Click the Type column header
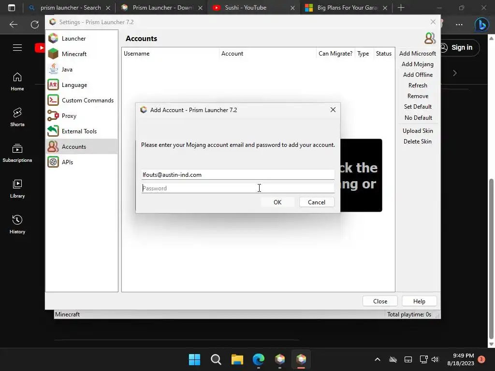 pyautogui.click(x=364, y=54)
